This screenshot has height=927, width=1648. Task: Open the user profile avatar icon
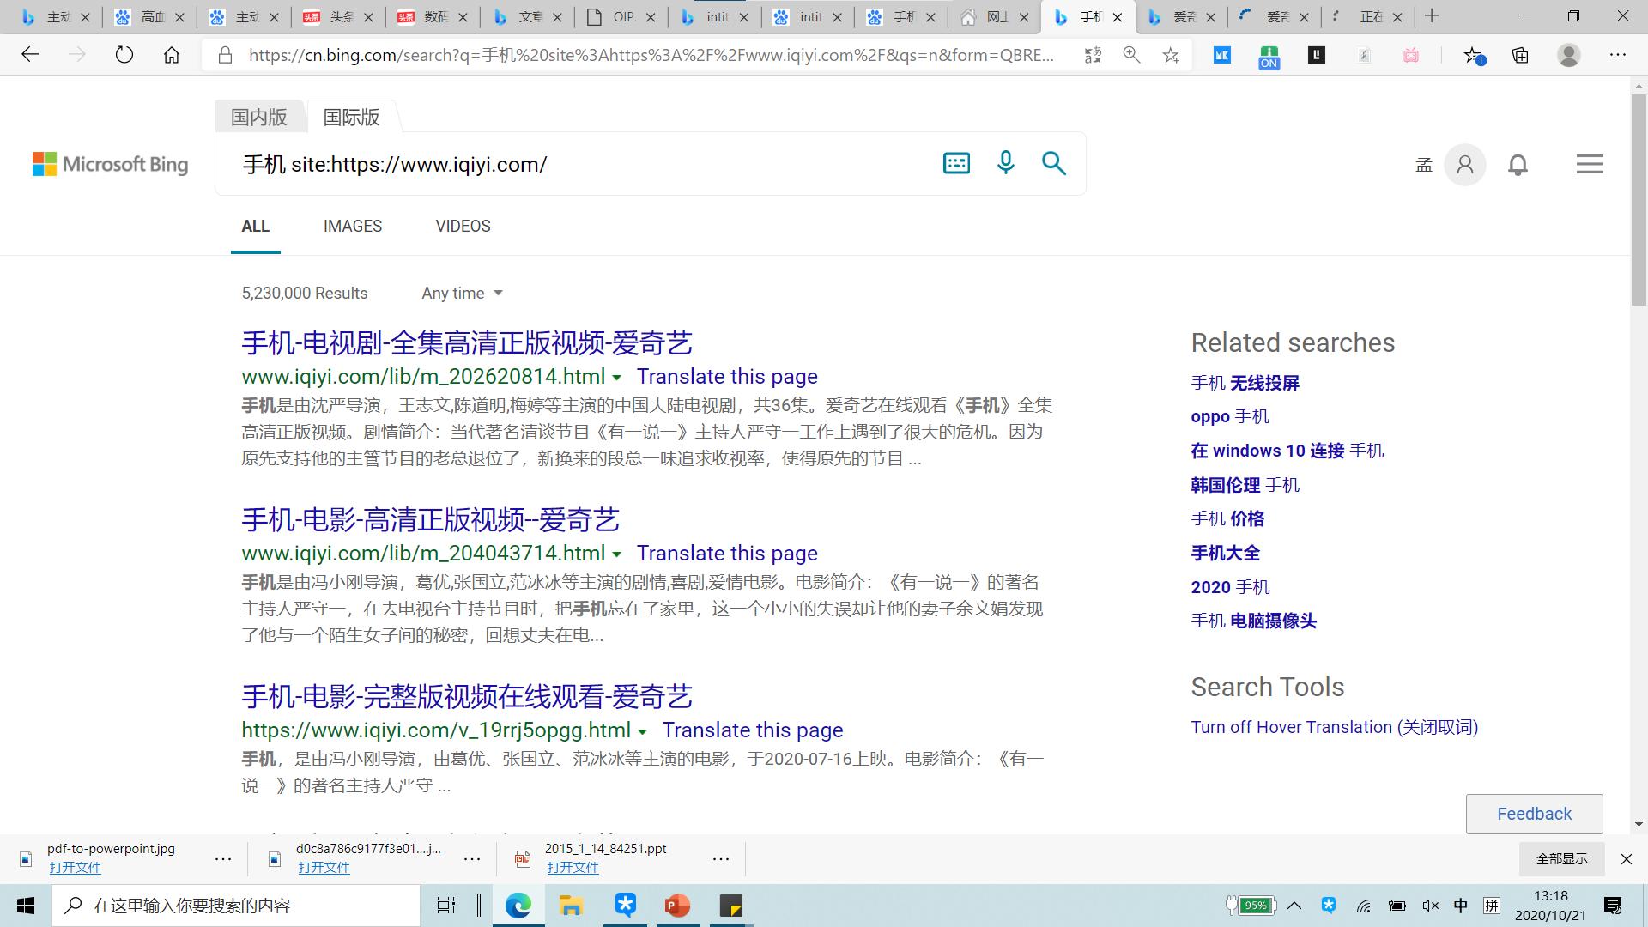[x=1465, y=165]
